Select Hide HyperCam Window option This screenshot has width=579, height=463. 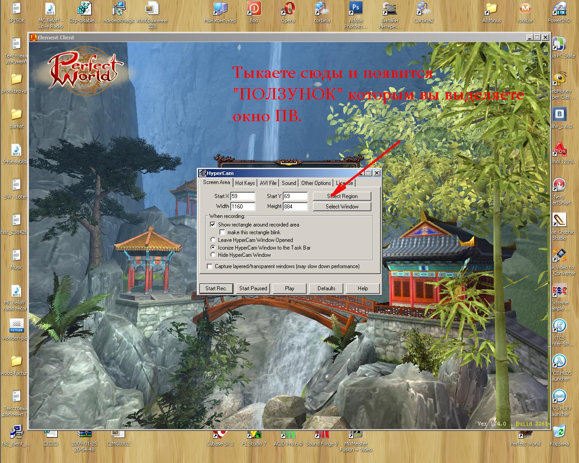tap(213, 255)
